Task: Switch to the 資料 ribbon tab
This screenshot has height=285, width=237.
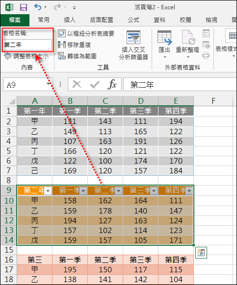Action: coord(159,20)
